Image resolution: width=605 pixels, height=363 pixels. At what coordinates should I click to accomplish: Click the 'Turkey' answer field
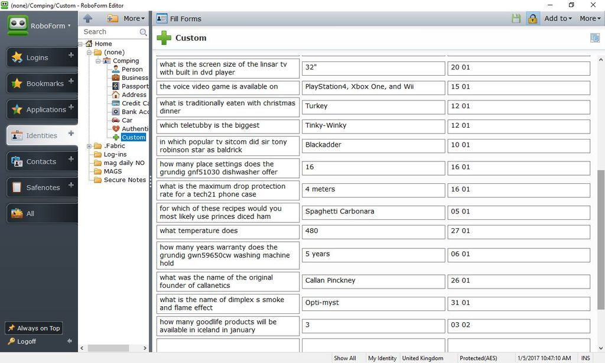[x=373, y=107]
